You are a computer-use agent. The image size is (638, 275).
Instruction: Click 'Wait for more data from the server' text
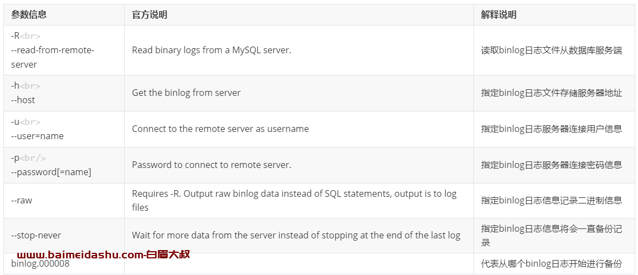pyautogui.click(x=296, y=236)
